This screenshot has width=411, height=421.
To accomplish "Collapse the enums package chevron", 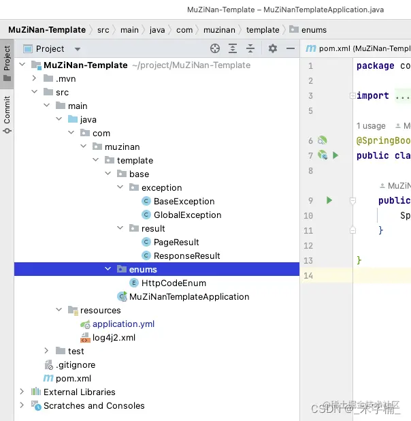I will tap(108, 269).
